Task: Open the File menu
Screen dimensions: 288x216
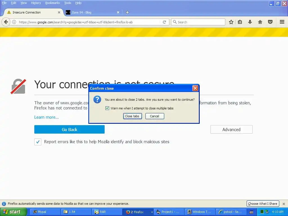Action: point(4,3)
